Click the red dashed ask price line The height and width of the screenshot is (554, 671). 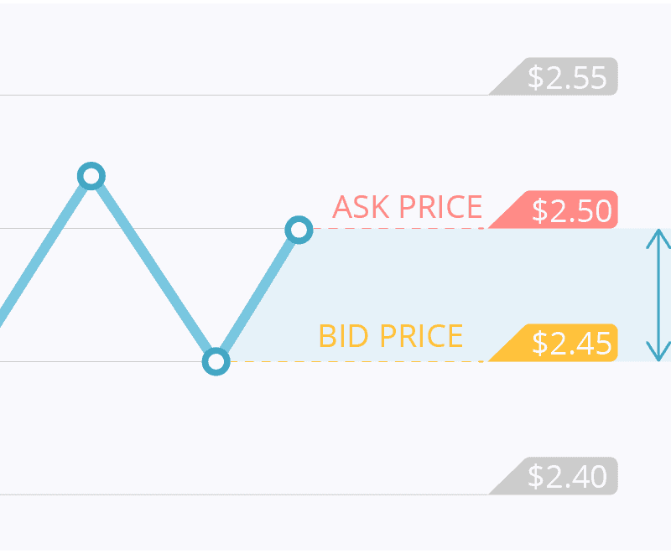[x=399, y=228]
